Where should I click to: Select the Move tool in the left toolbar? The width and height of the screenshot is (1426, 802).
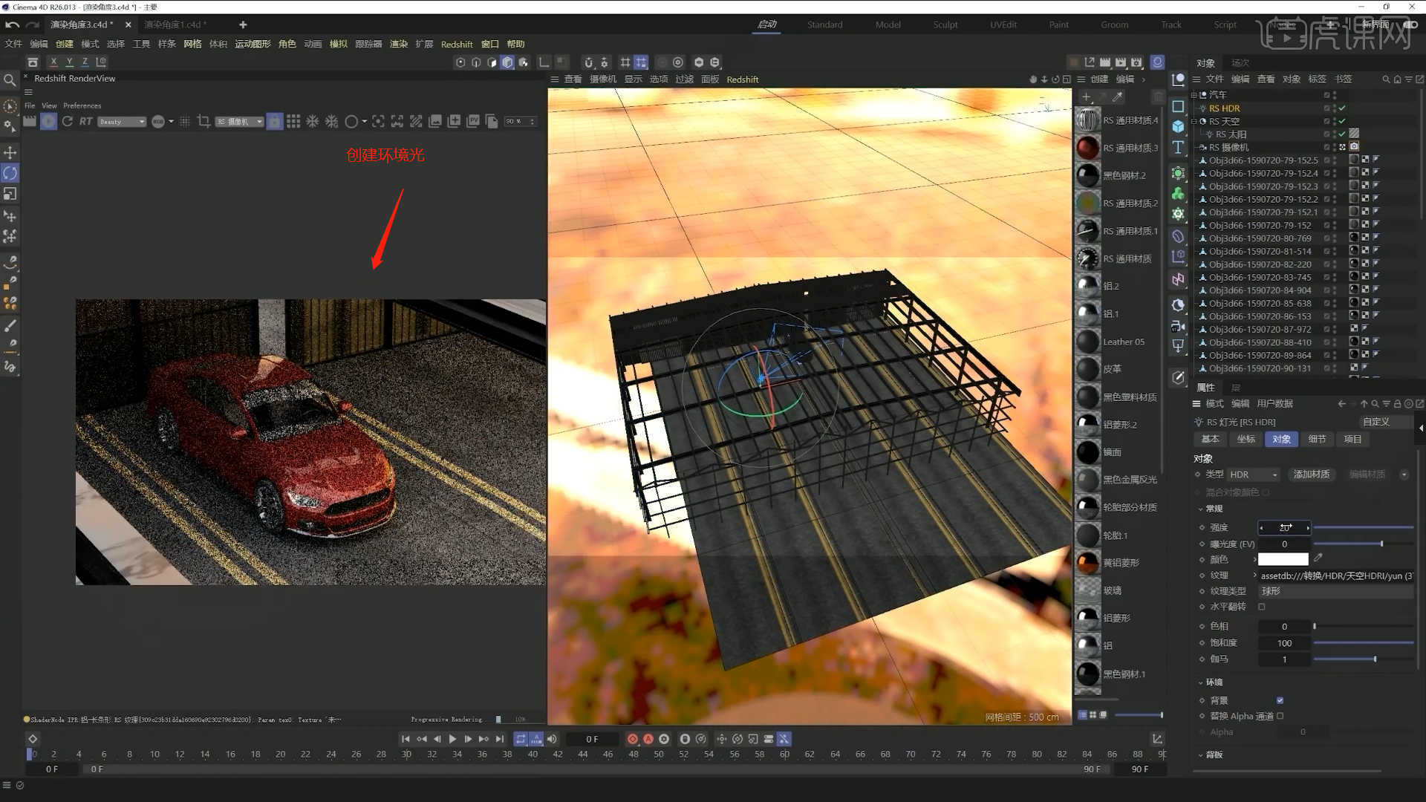[10, 153]
